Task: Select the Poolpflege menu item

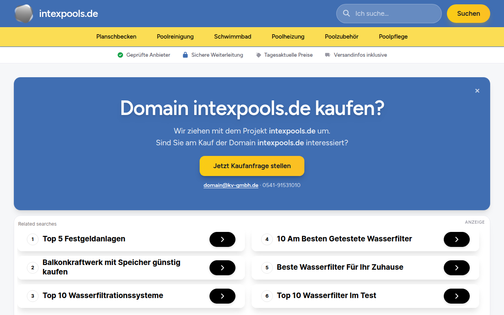Action: [x=393, y=37]
